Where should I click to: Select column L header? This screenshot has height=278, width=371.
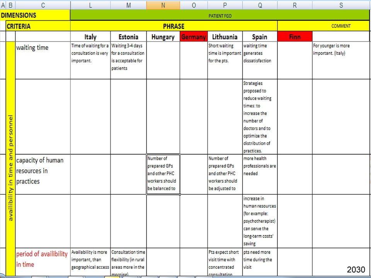90,5
